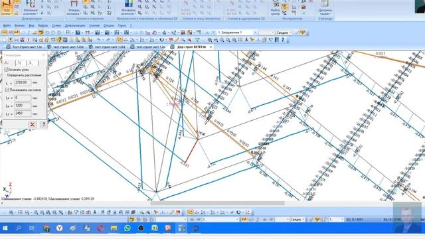Click red X cancel button in Геометрия panel
This screenshot has width=425, height=239.
point(33,124)
